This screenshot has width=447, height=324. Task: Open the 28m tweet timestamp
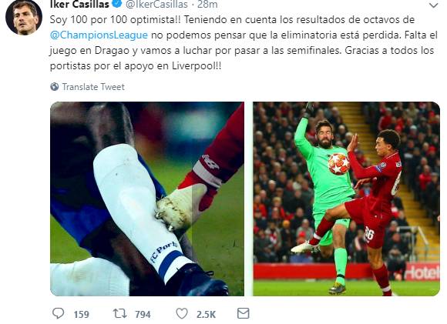tap(207, 5)
